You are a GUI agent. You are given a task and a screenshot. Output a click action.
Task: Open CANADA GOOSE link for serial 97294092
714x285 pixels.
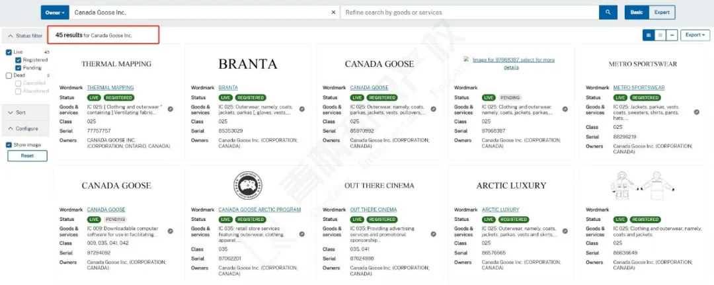[x=106, y=210]
